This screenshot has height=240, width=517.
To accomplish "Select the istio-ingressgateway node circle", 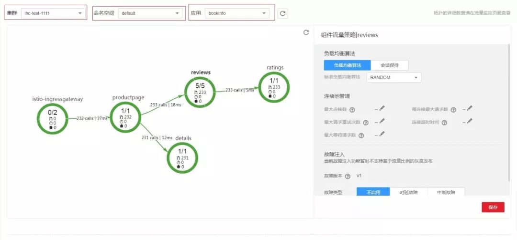I will pos(53,118).
